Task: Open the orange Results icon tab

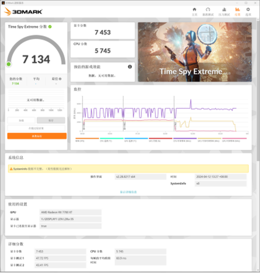Action: 237,9
